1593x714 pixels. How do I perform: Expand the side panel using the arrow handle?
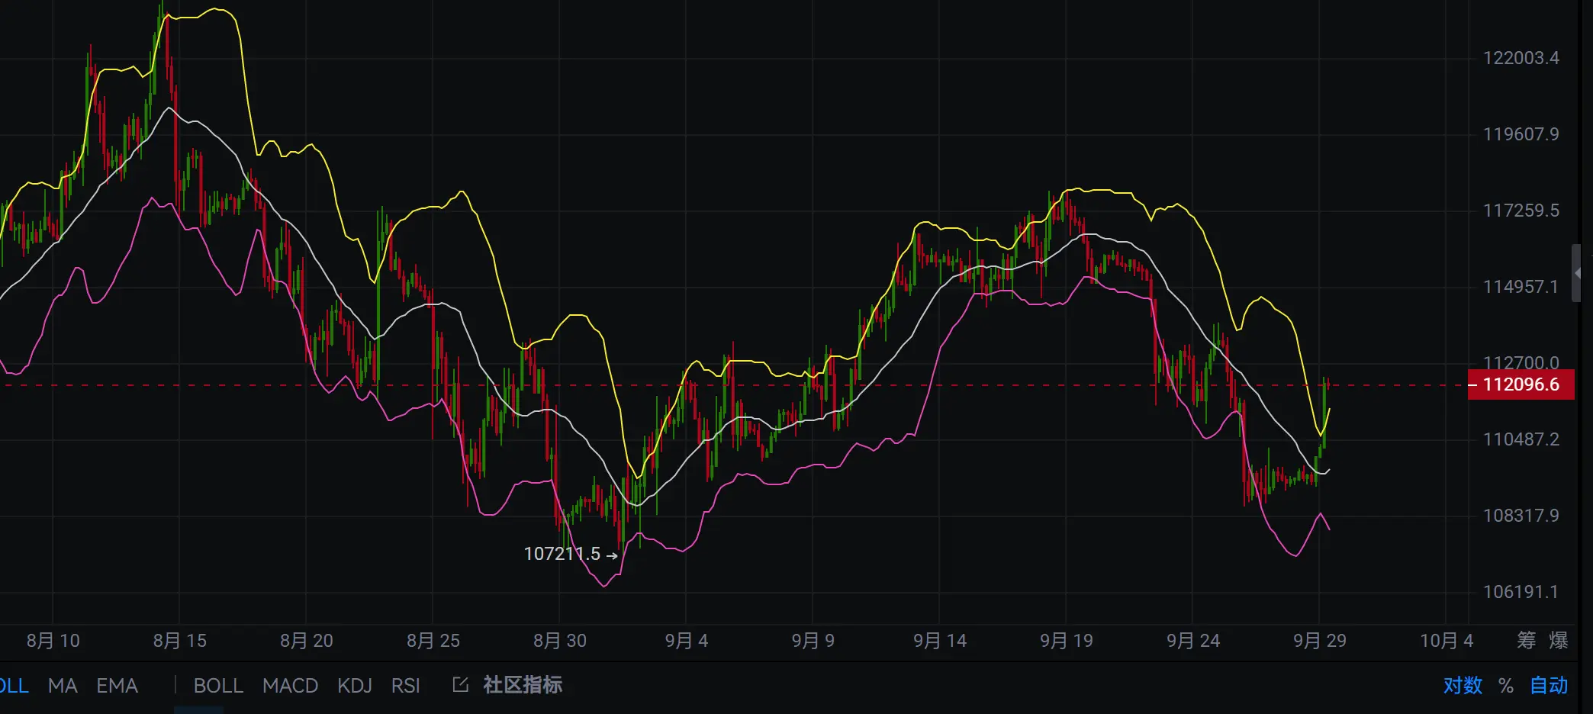[x=1577, y=273]
